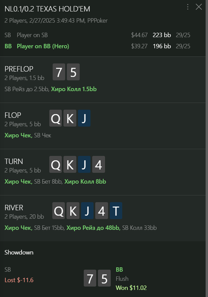Click the preflop 5 hole card
This screenshot has height=297, width=208.
(x=73, y=72)
